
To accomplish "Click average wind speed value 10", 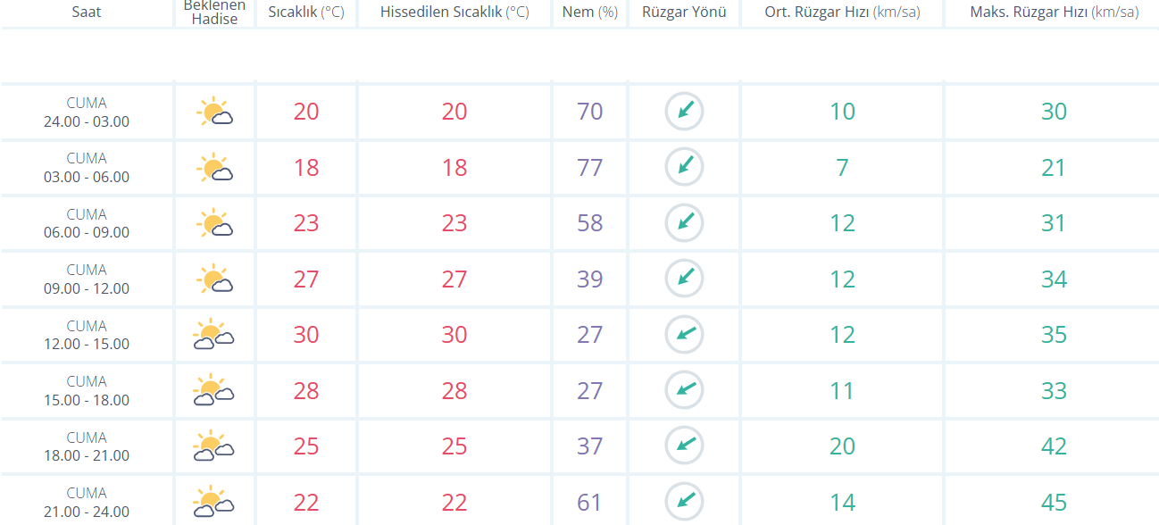I will tap(842, 112).
